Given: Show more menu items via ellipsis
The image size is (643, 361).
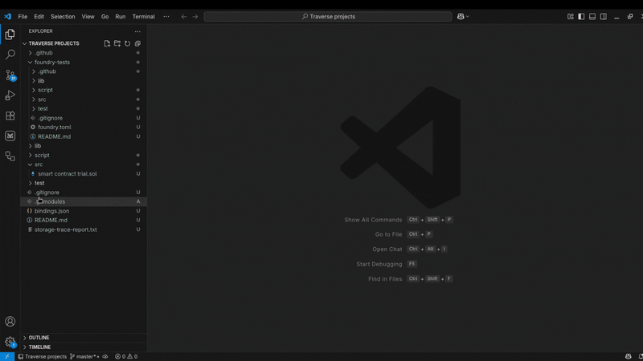Looking at the screenshot, I should coord(166,16).
